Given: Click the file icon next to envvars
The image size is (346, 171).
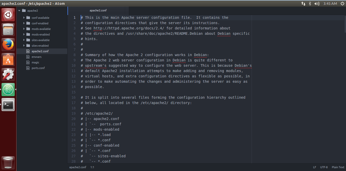Looking at the screenshot, I should (x=28, y=57).
